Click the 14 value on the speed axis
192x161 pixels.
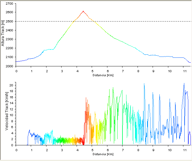(11, 103)
